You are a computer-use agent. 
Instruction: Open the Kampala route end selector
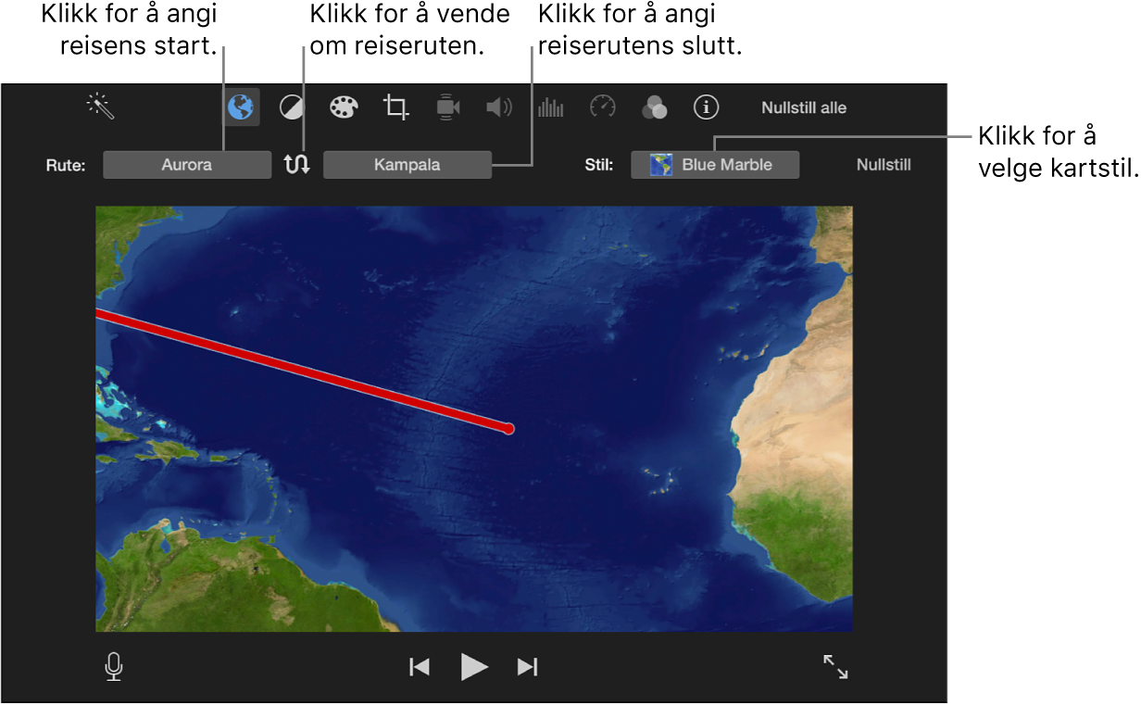407,165
